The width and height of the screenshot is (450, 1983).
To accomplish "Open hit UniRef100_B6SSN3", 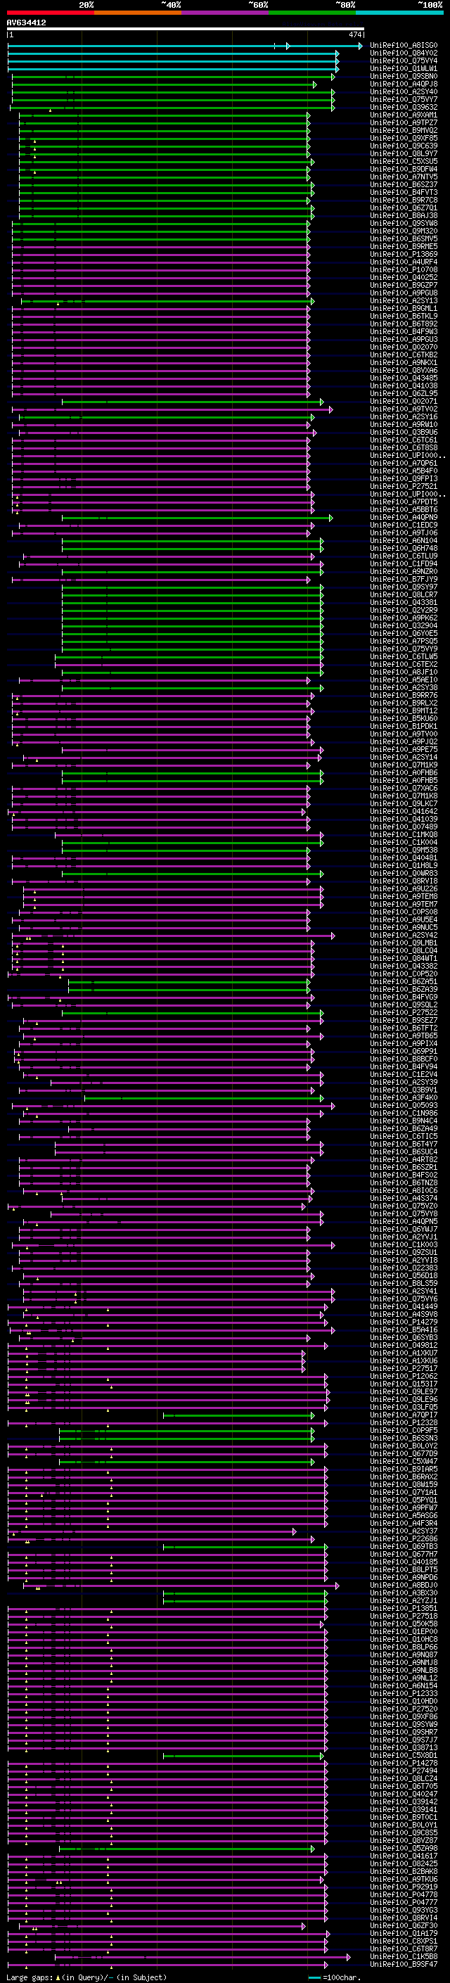I will (x=404, y=1439).
